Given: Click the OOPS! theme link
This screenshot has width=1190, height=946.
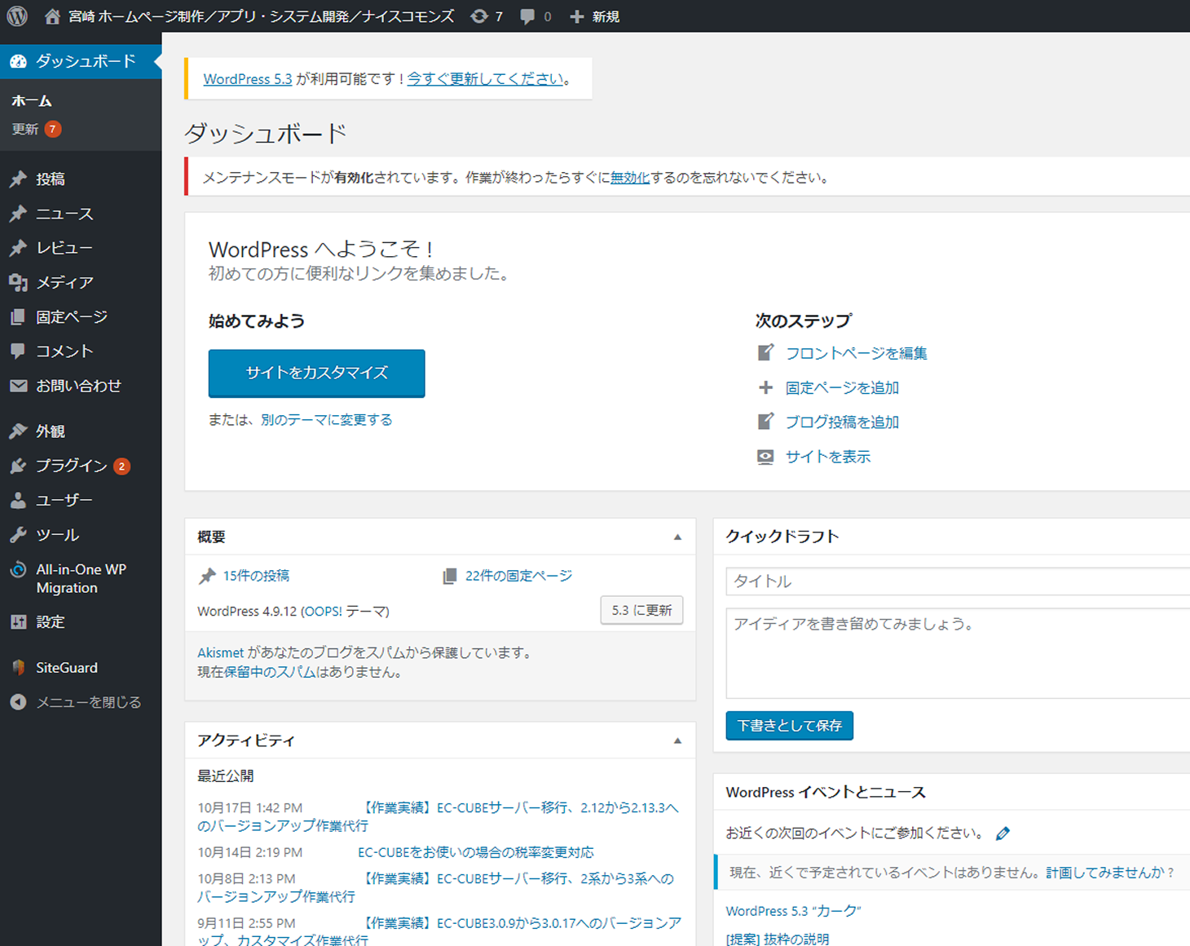Looking at the screenshot, I should tap(324, 612).
